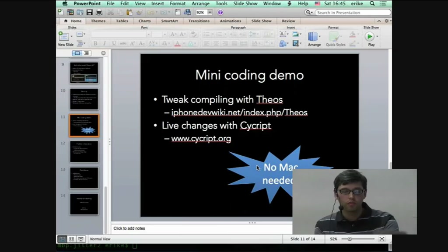This screenshot has height=252, width=448.
Task: Click the Subscript icon
Action: (141, 43)
